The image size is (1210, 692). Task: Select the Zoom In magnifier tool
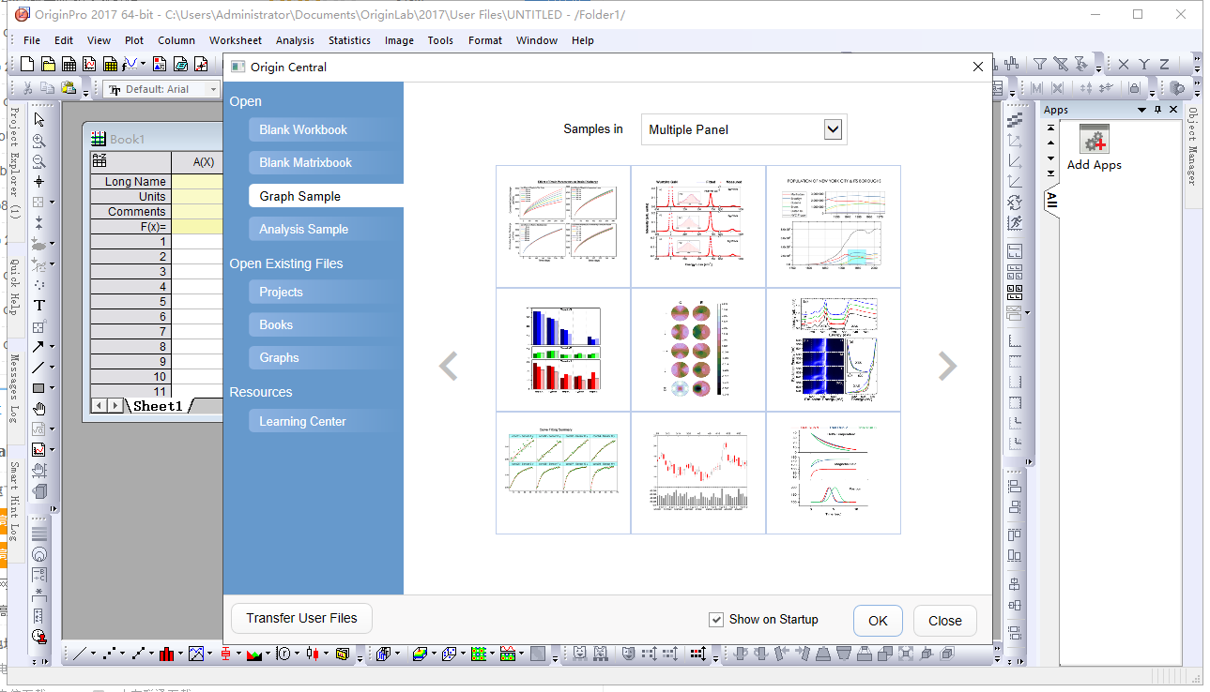[39, 141]
